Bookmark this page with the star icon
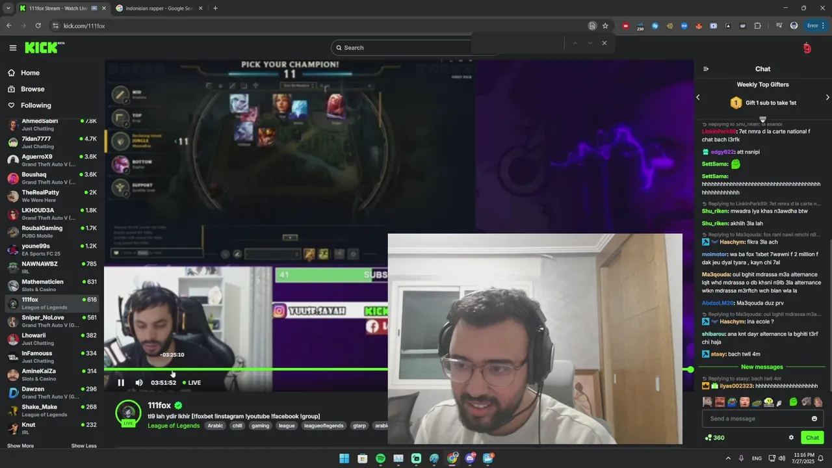This screenshot has height=468, width=832. 605,26
